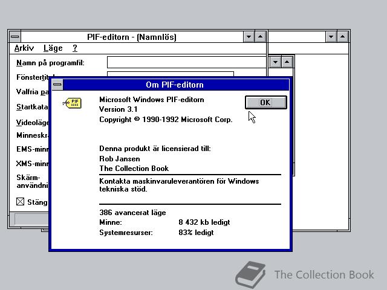Click the Namn på programfil input field
The height and width of the screenshot is (290, 387).
187,62
